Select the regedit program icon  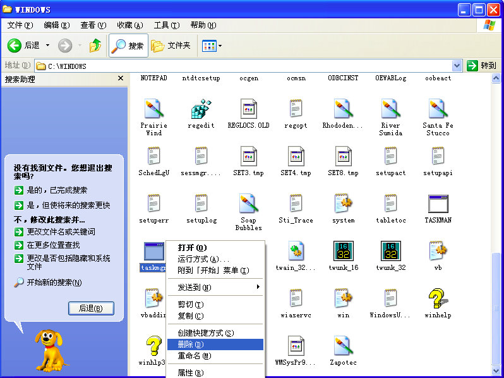pyautogui.click(x=201, y=109)
